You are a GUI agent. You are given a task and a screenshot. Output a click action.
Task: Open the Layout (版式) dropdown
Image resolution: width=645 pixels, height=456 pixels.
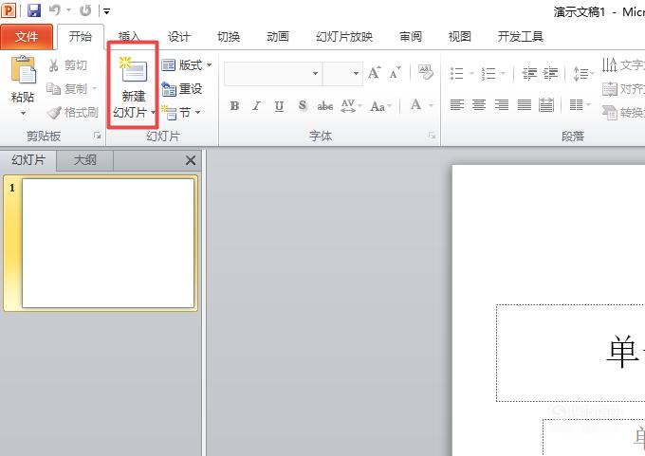point(186,65)
